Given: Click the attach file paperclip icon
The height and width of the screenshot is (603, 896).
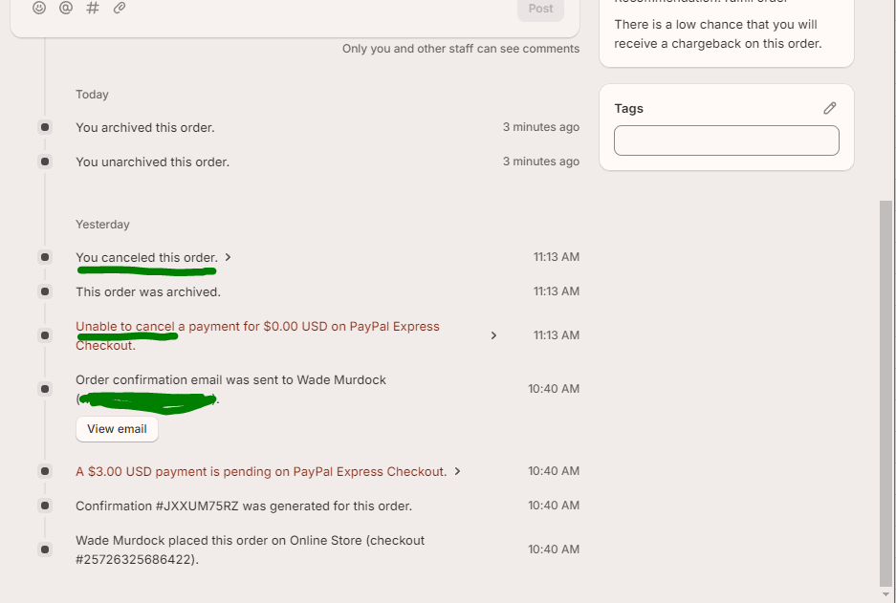Looking at the screenshot, I should [120, 8].
